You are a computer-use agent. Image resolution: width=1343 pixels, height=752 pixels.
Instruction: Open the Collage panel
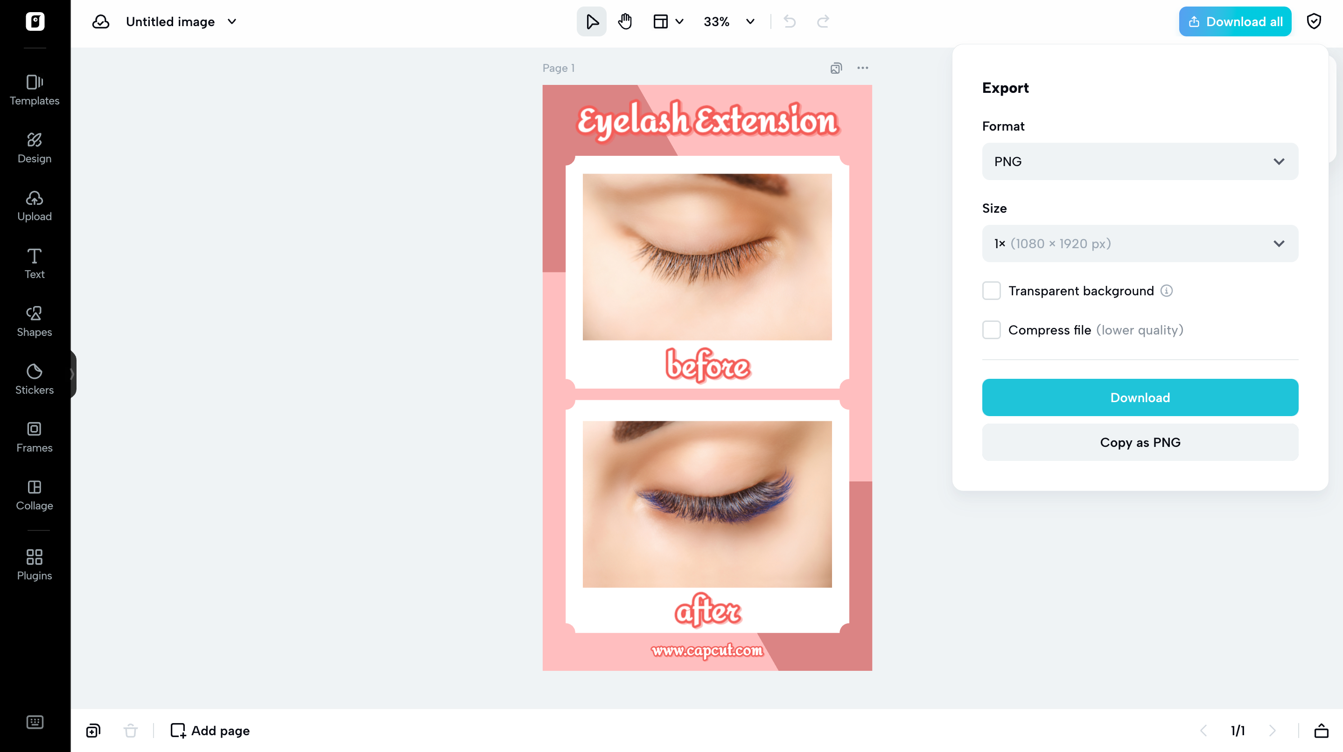[35, 494]
